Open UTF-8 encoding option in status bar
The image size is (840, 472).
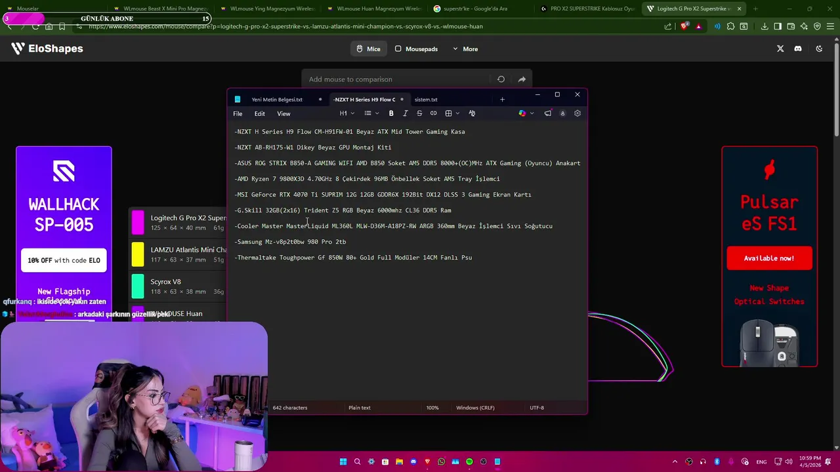[x=537, y=408]
